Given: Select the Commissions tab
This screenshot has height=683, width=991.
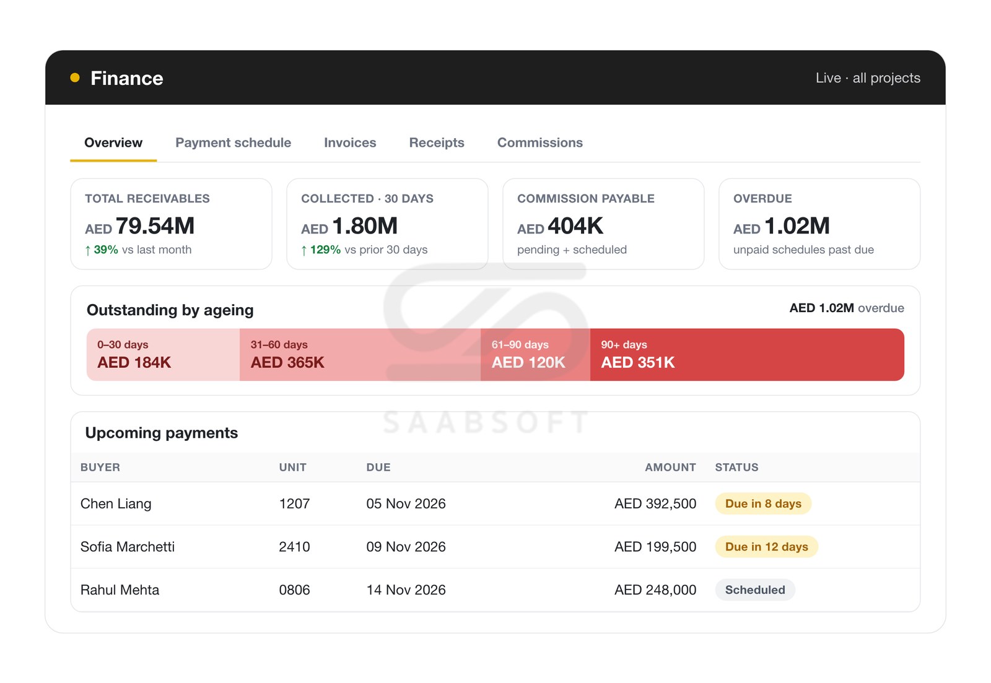Looking at the screenshot, I should tap(540, 142).
